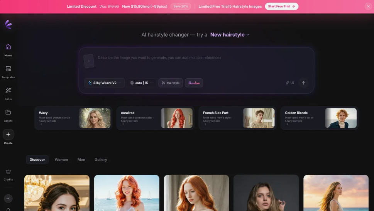Click the 'Limited Discount' banner text
This screenshot has width=374, height=211.
(x=81, y=7)
